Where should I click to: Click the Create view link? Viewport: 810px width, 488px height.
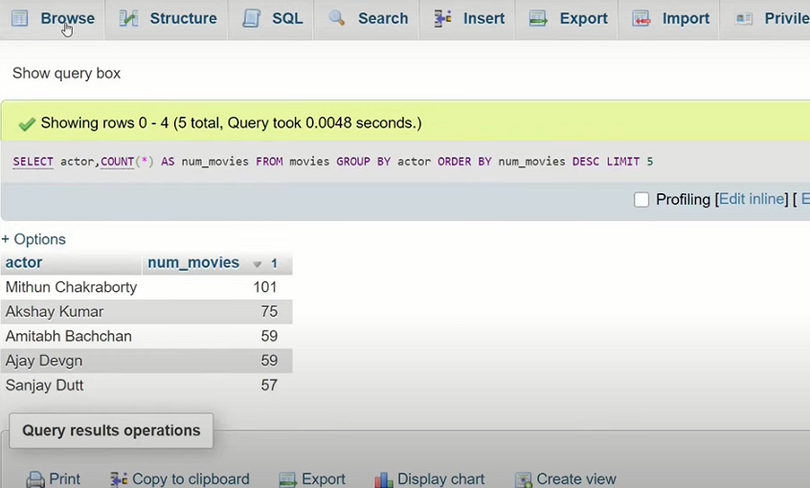[x=576, y=479]
